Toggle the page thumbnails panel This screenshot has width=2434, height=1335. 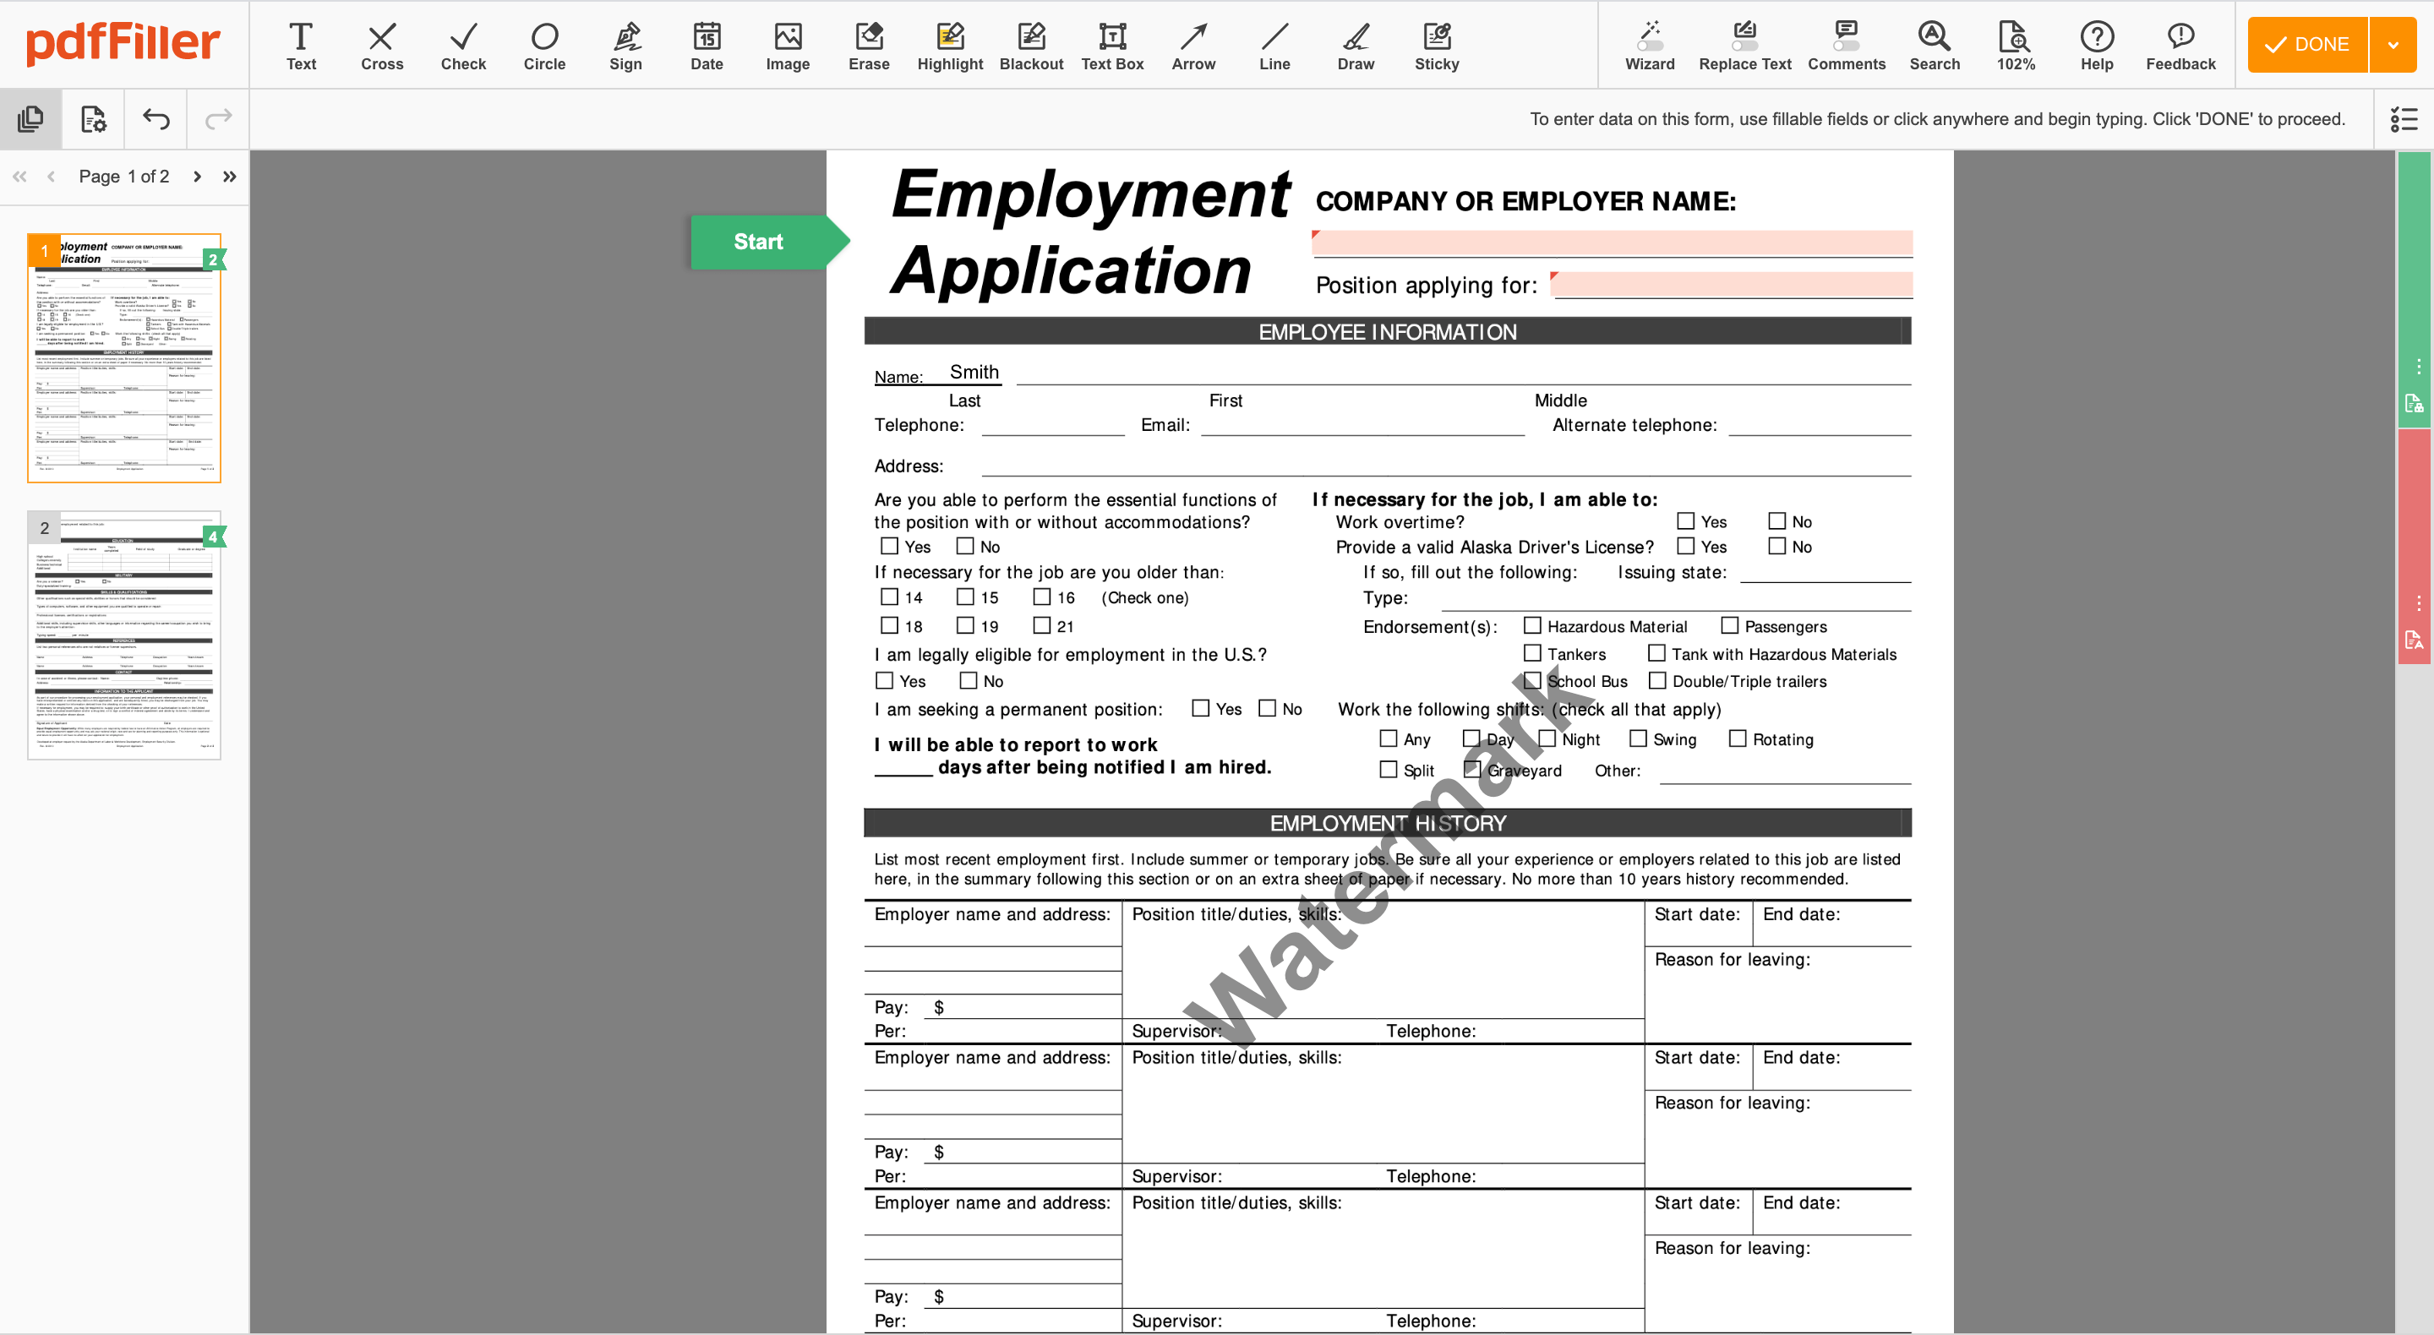click(x=30, y=119)
